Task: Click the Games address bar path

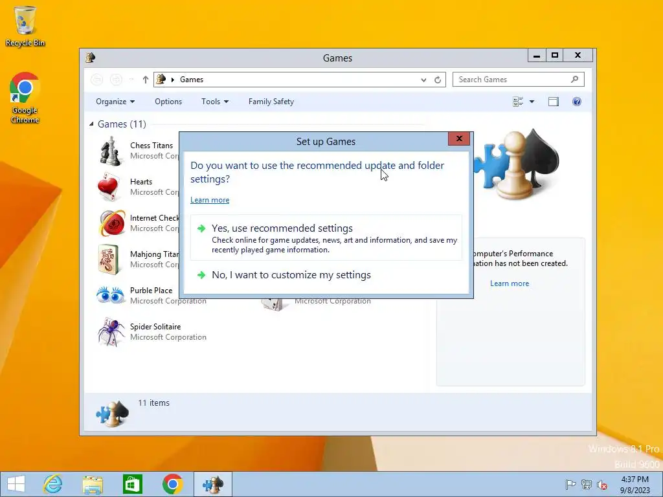Action: pyautogui.click(x=192, y=80)
